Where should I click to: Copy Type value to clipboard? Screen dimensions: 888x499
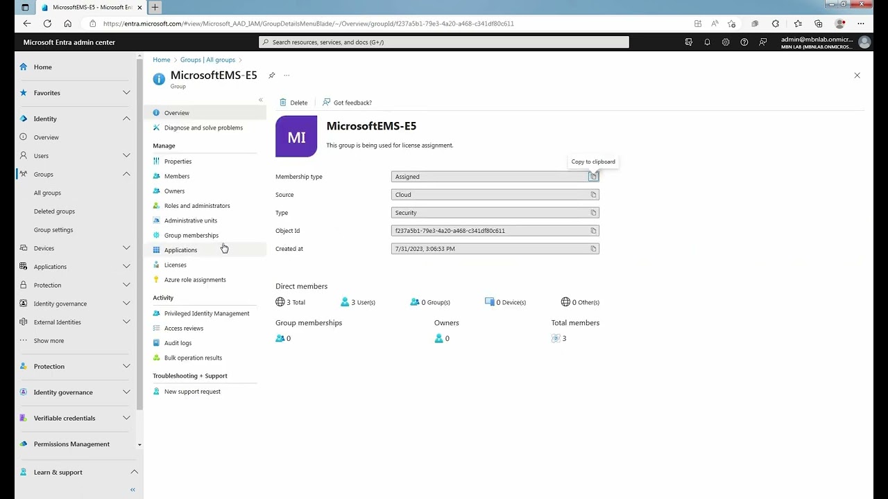coord(593,213)
